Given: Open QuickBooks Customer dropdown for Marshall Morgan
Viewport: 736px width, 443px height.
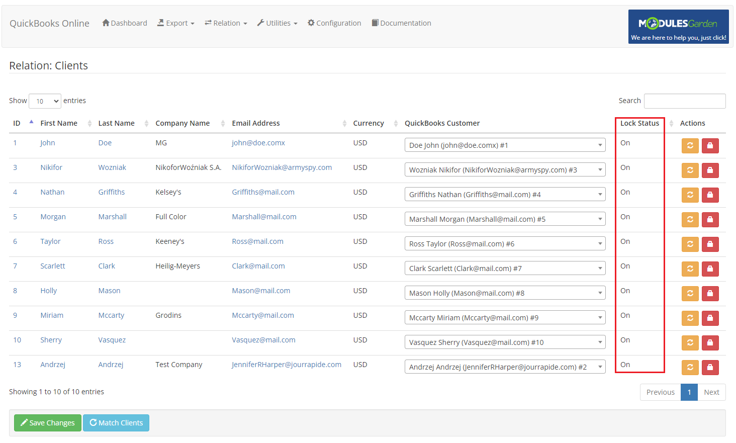Looking at the screenshot, I should click(x=505, y=219).
